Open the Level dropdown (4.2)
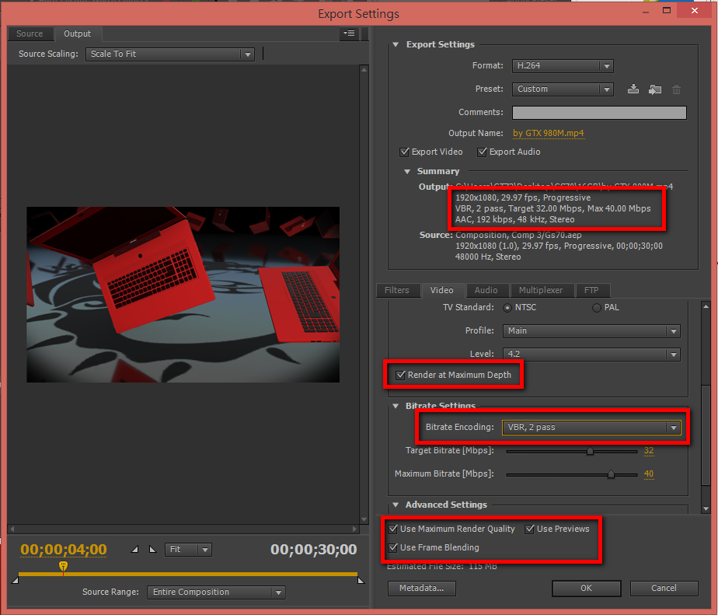This screenshot has width=718, height=615. [591, 354]
